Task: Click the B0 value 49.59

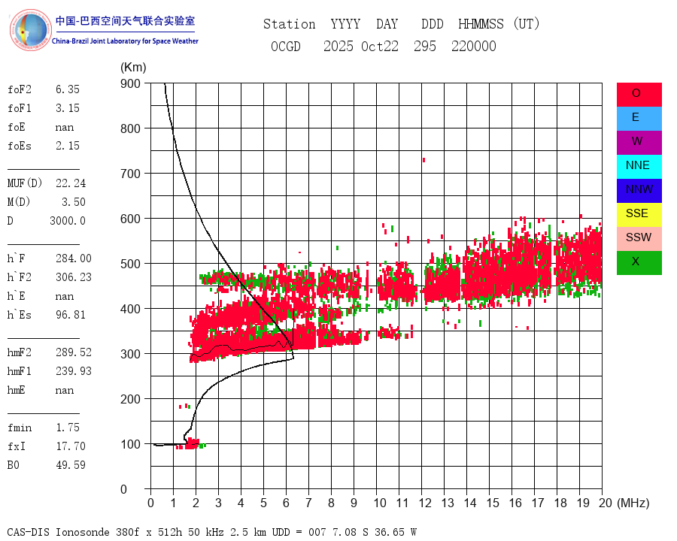Action: [x=71, y=465]
